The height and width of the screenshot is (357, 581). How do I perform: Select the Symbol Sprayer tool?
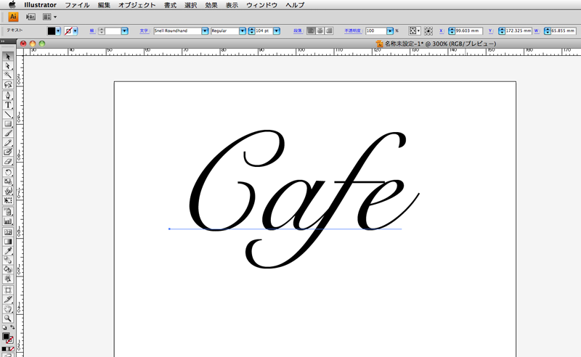click(x=8, y=212)
